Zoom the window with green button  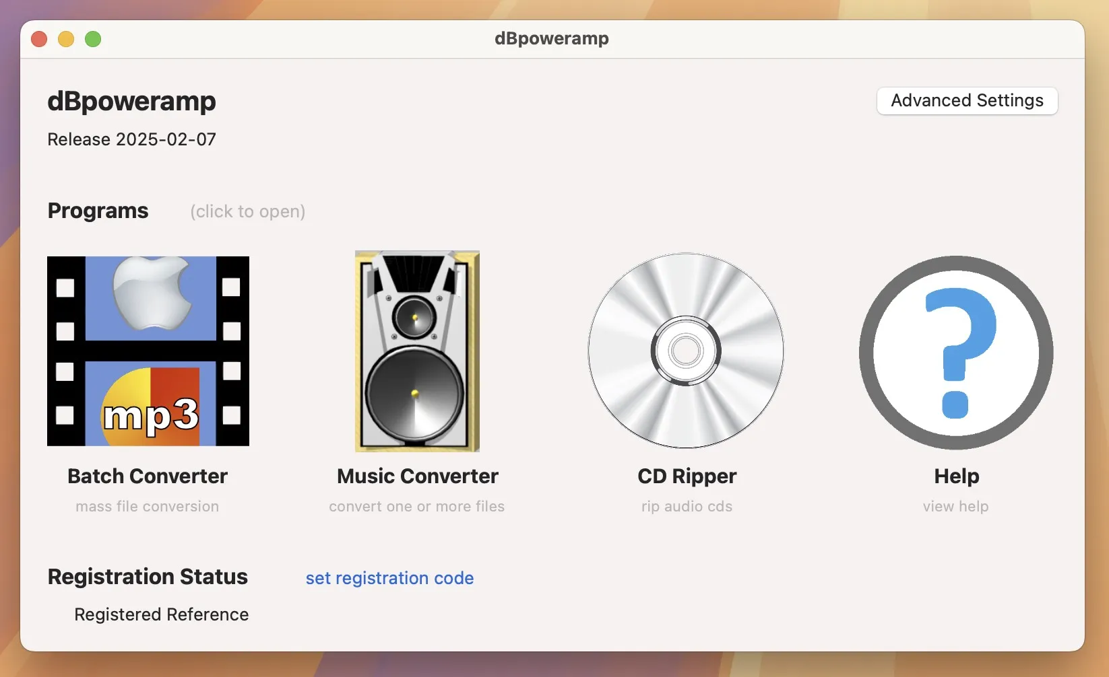pyautogui.click(x=93, y=39)
